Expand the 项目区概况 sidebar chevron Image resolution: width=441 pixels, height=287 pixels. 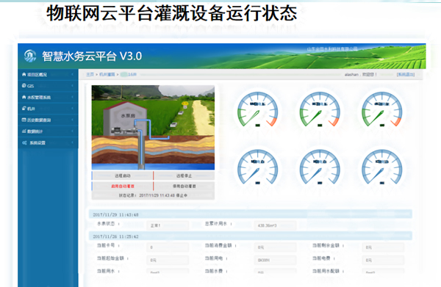click(73, 74)
